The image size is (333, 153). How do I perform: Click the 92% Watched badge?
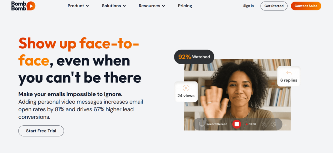point(194,57)
